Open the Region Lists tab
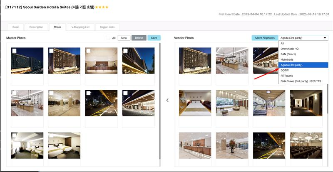The width and height of the screenshot is (333, 172). point(107,27)
